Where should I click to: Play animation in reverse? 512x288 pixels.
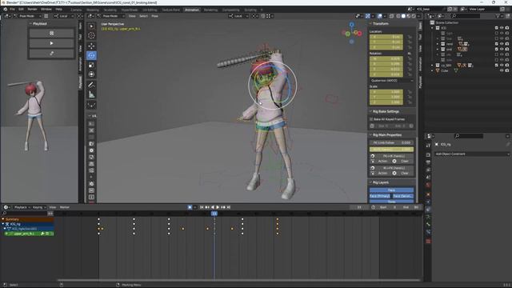click(x=213, y=207)
